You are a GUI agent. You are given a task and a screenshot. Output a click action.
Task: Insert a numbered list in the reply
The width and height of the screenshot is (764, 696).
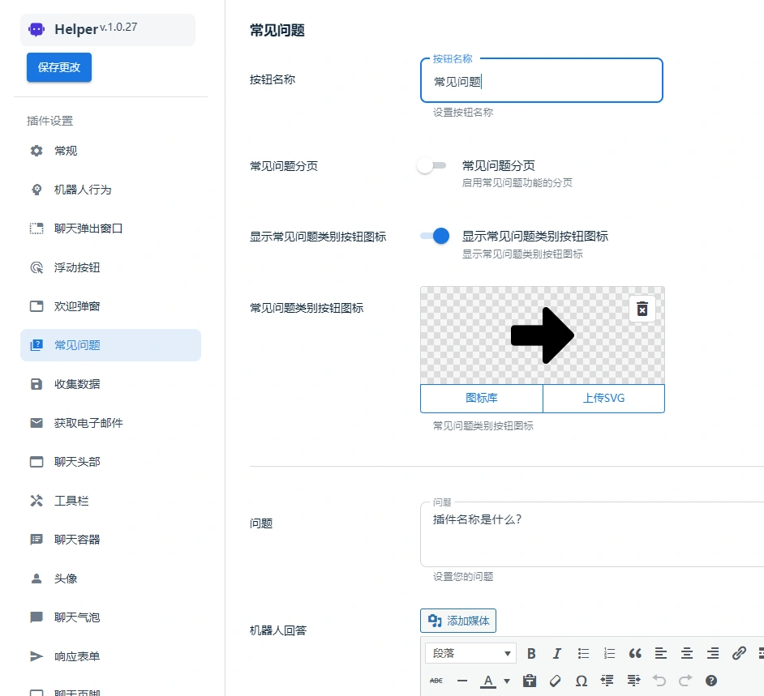[x=609, y=653]
